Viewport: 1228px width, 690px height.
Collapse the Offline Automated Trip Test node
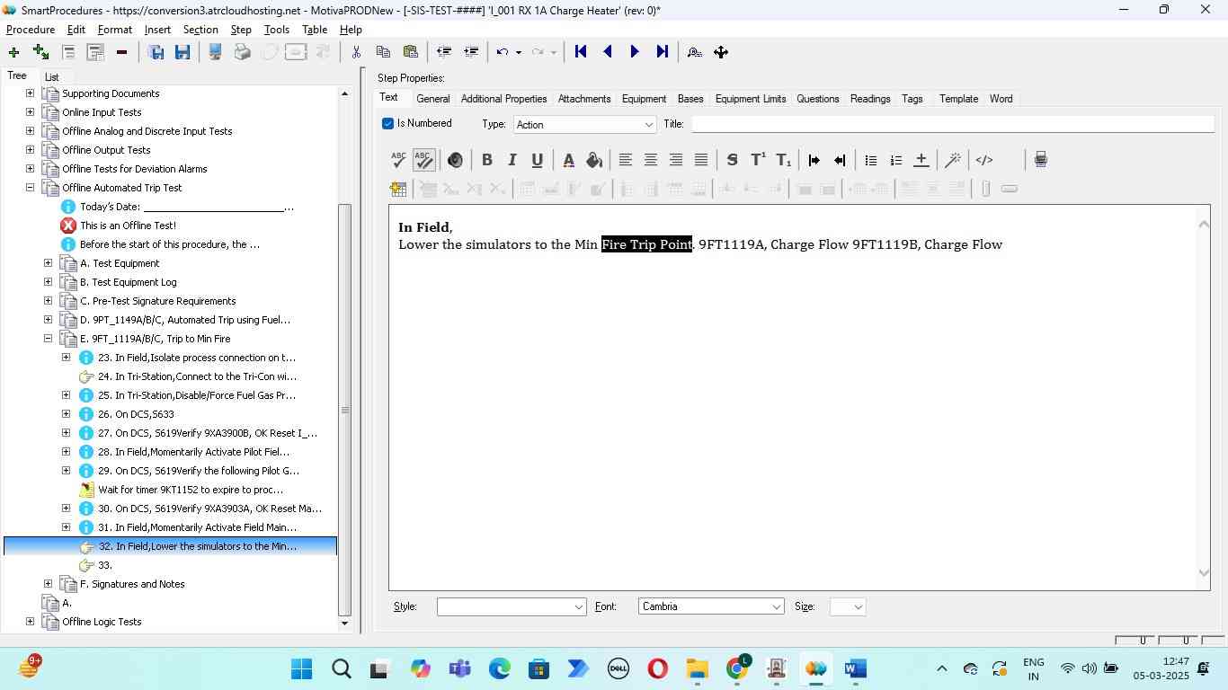(30, 188)
